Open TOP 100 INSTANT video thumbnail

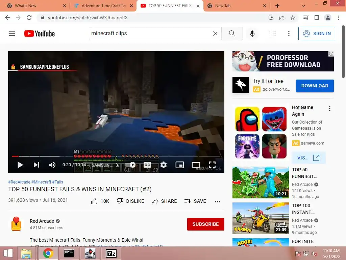pyautogui.click(x=261, y=218)
